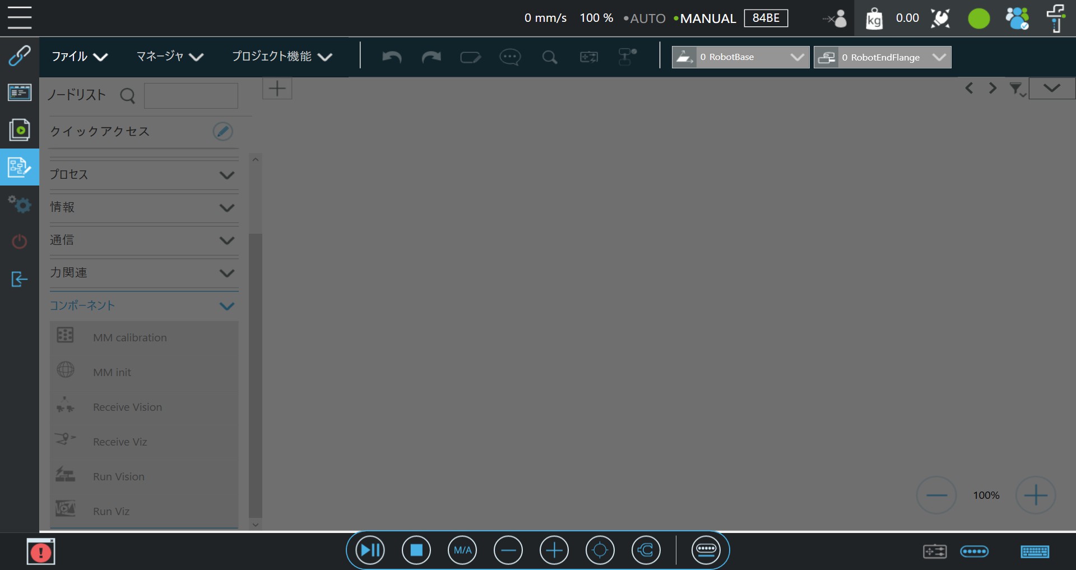Open the robot link connection page
Screen dimensions: 1076x570
pyautogui.click(x=20, y=55)
